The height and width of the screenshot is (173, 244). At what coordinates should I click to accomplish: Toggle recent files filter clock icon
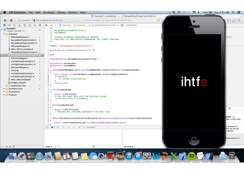pos(7,147)
